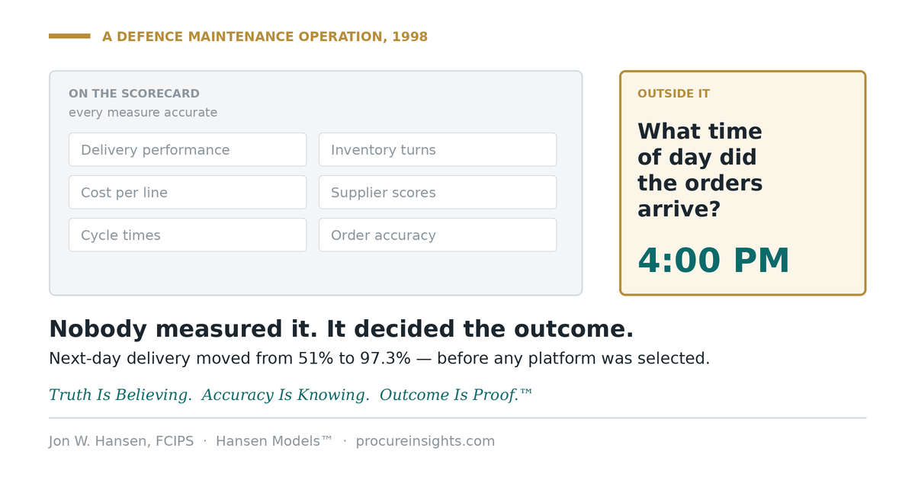
Task: Select the Order accuracy box
Action: pos(438,235)
